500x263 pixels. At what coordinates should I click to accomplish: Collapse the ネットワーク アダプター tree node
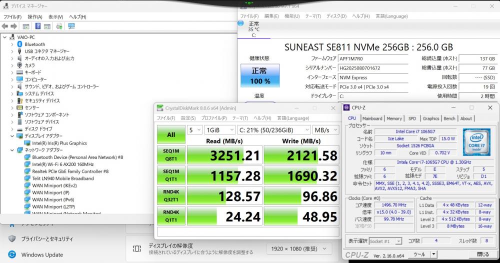[12, 150]
